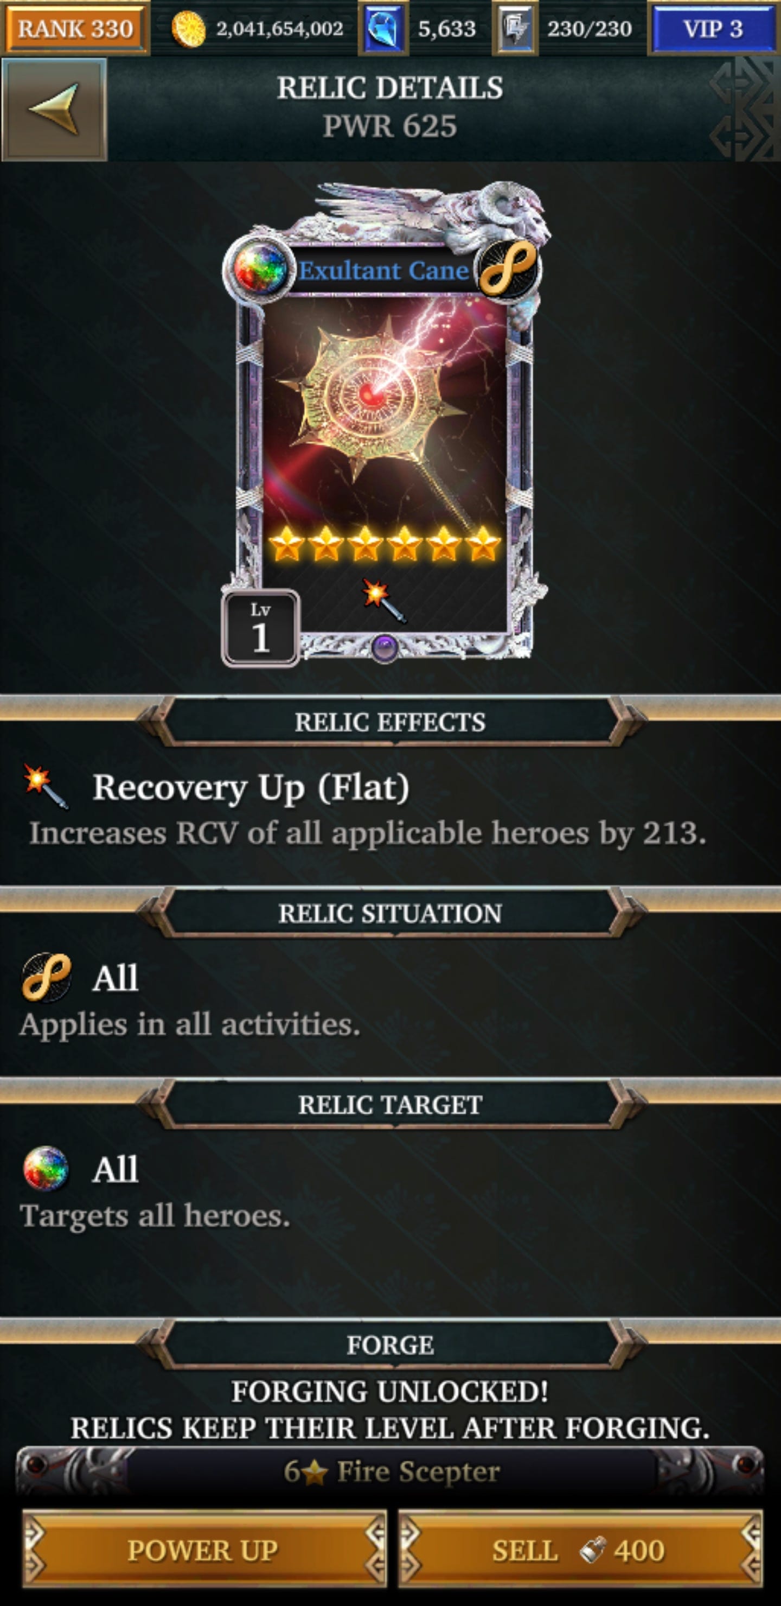The height and width of the screenshot is (1606, 781).
Task: Tap the Lv 1 level badge
Action: click(260, 628)
